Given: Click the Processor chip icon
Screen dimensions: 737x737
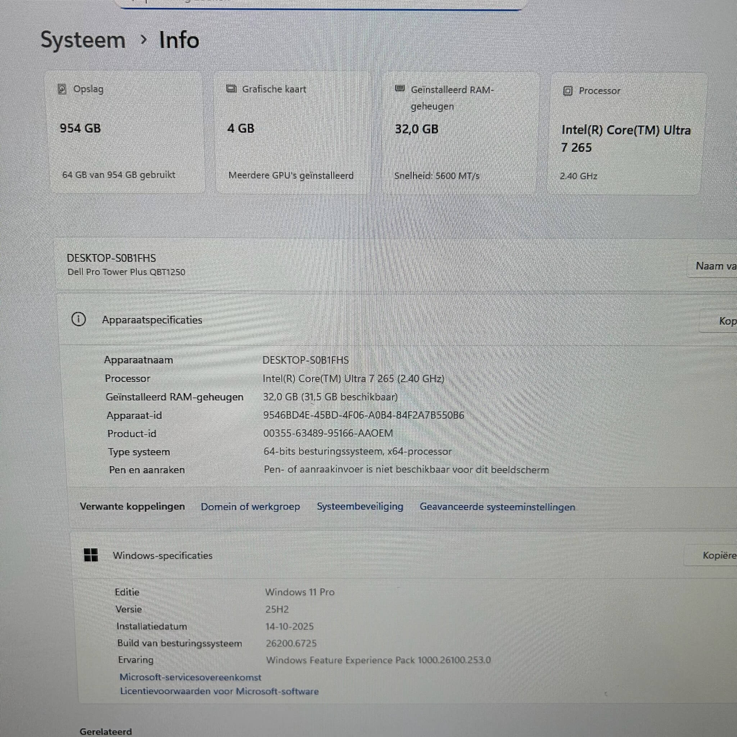Looking at the screenshot, I should (568, 91).
